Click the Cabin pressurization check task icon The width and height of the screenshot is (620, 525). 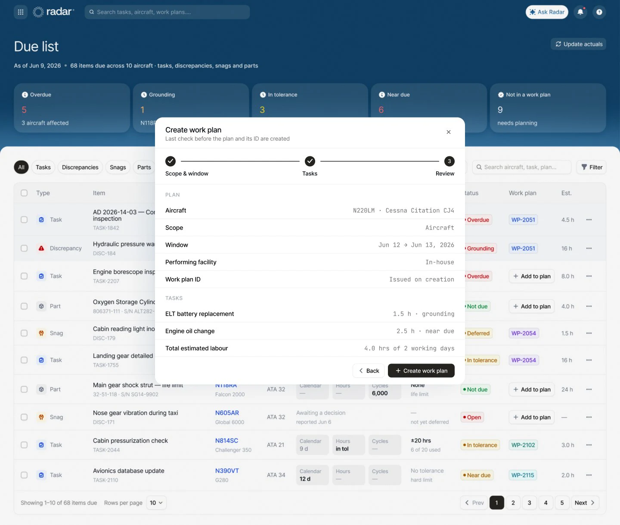pos(41,445)
